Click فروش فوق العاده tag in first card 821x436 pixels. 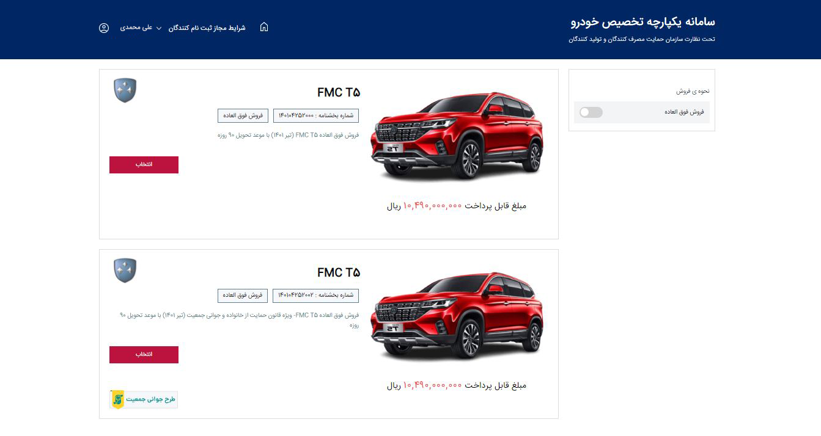point(243,115)
